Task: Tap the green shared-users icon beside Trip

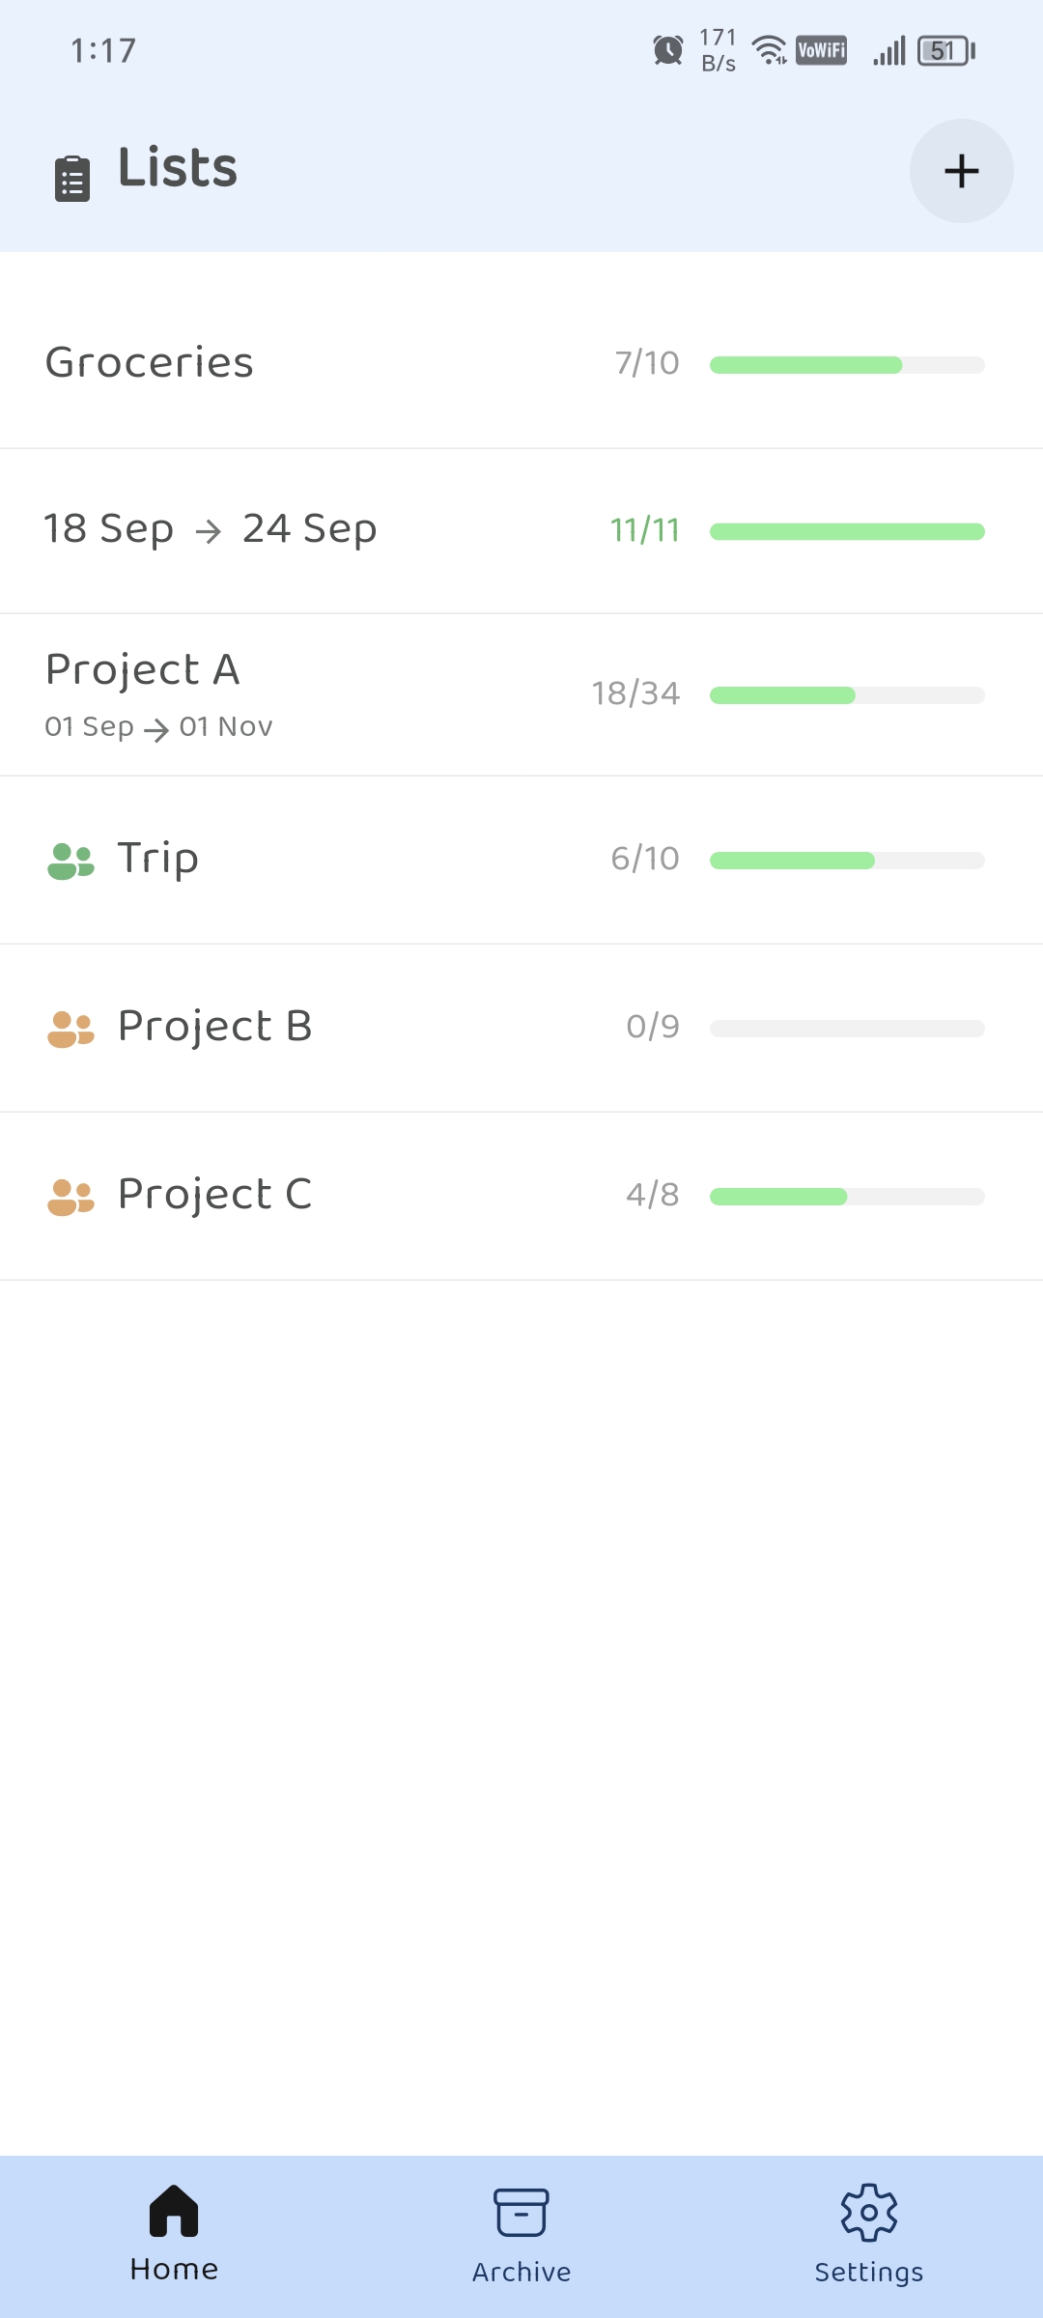Action: tap(70, 861)
